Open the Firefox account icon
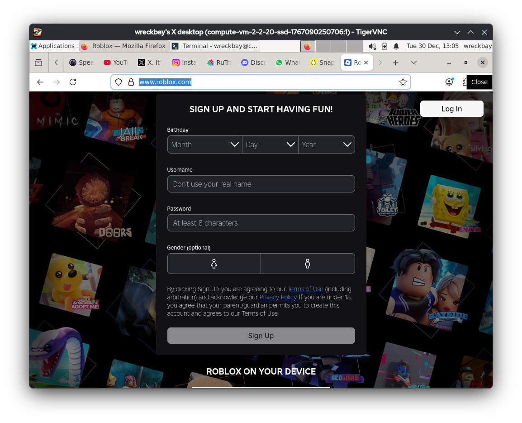 click(449, 82)
